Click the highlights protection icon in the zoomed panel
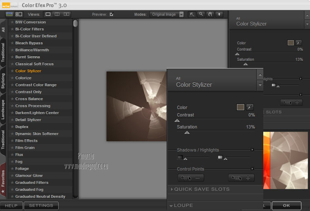This screenshot has height=211, width=310. 220,157
